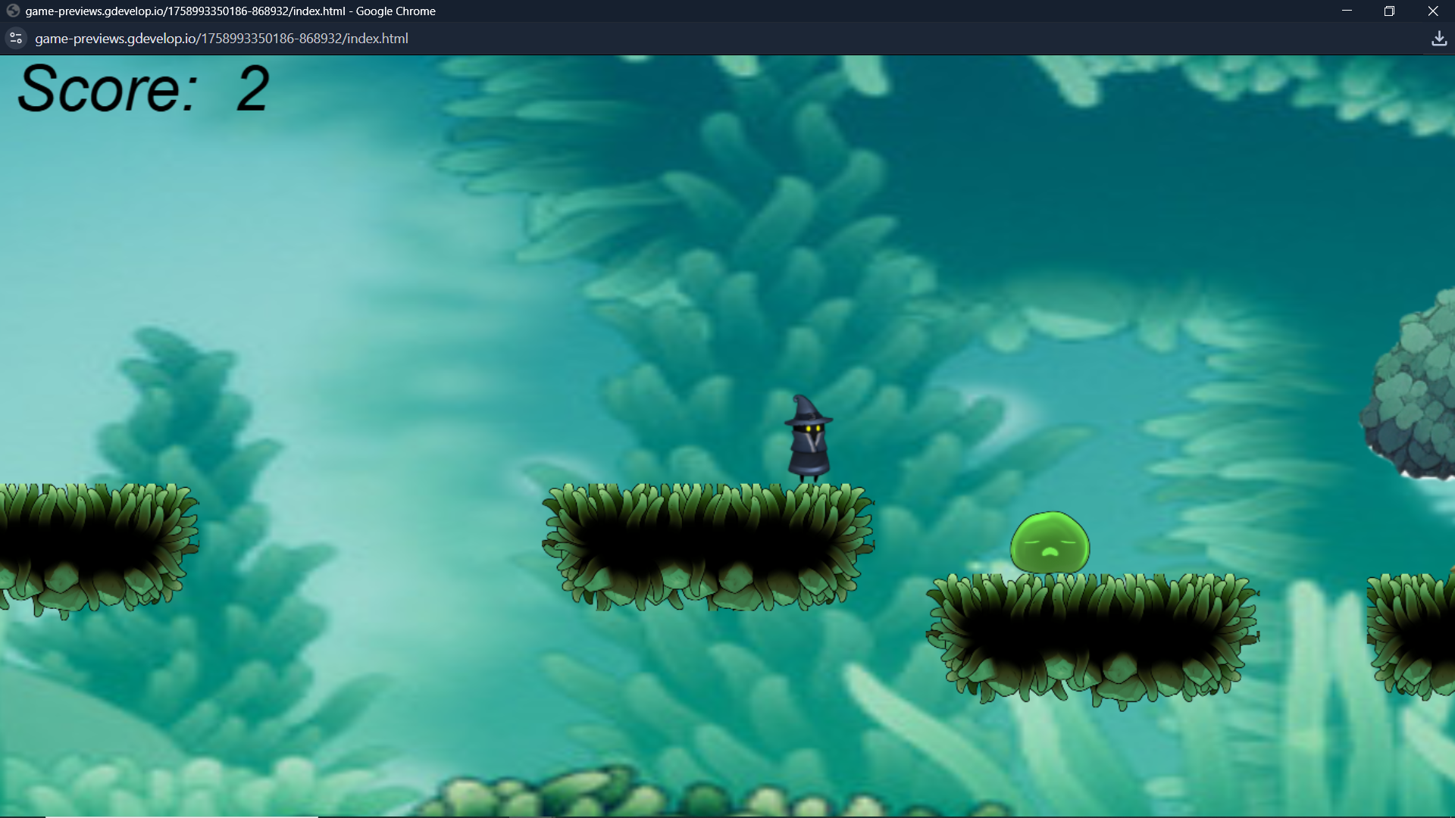Click the green slime enemy
The height and width of the screenshot is (818, 1455).
click(x=1050, y=543)
